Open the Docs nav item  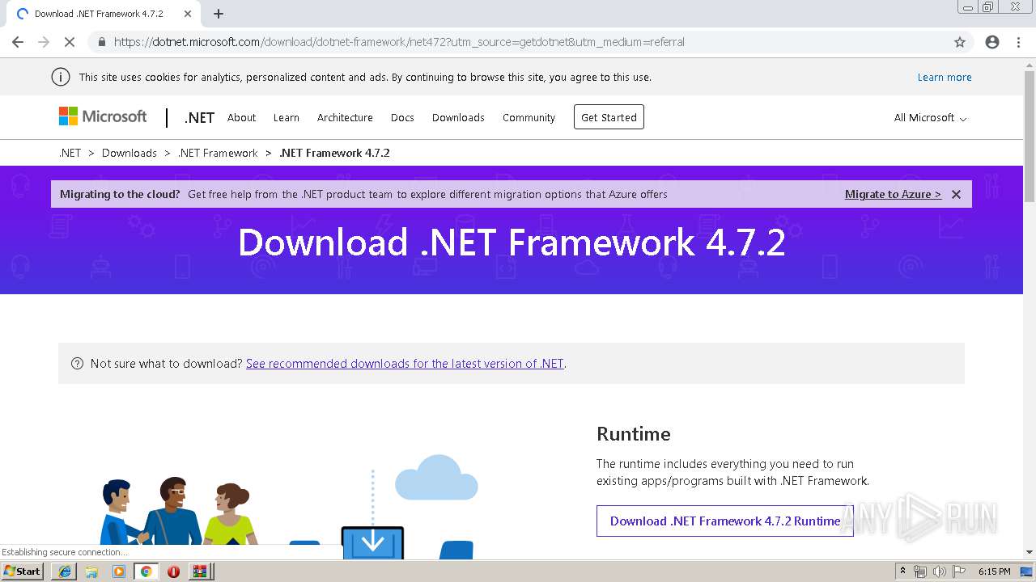click(402, 118)
